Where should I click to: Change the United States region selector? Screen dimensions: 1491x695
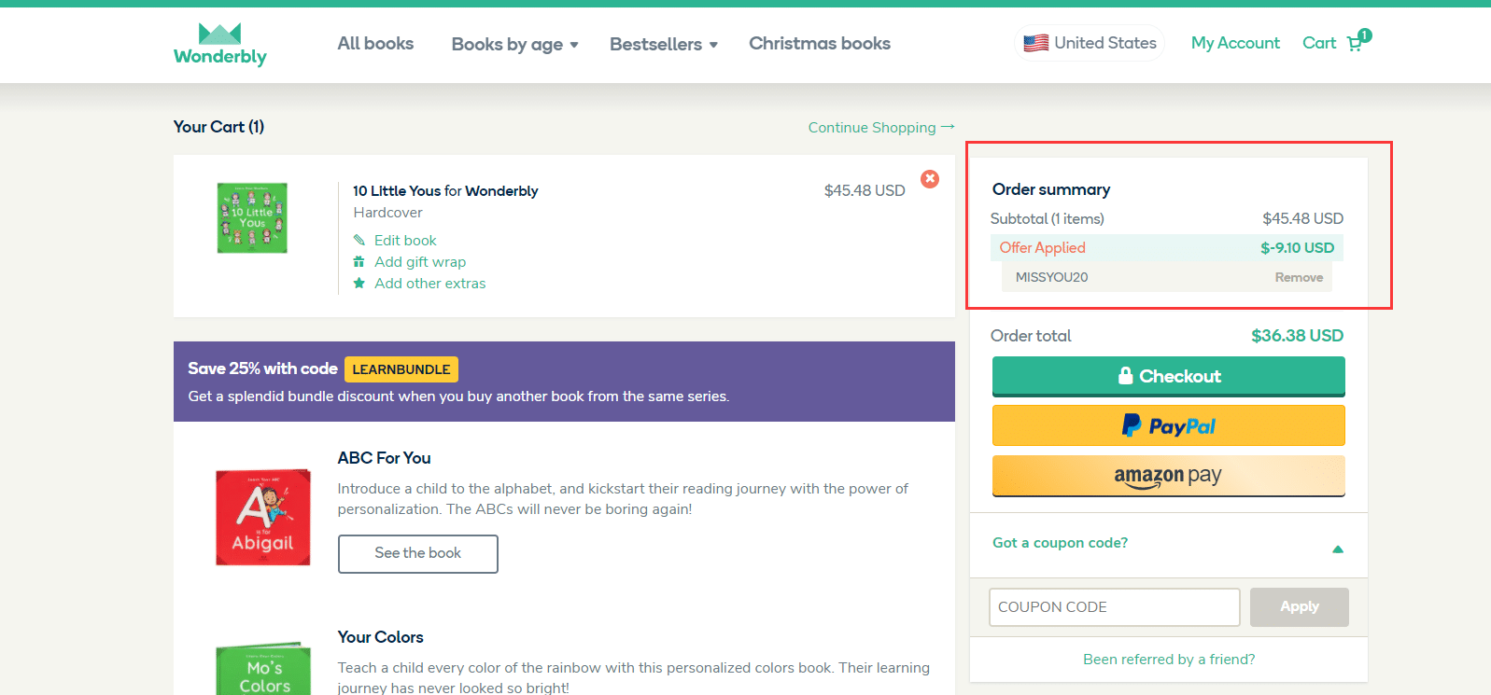(x=1090, y=43)
